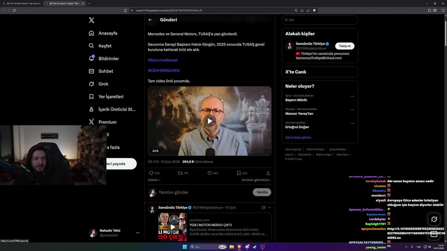Click Gizlilik Politikası footer link
Image resolution: width=447 pixels, height=251 pixels.
pyautogui.click(x=315, y=149)
